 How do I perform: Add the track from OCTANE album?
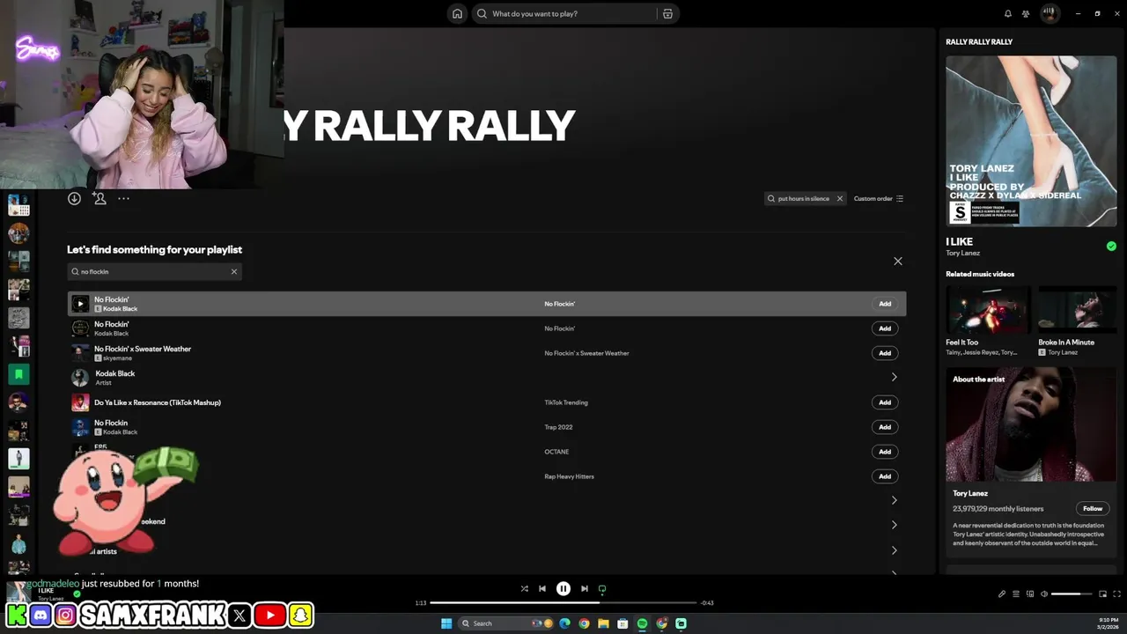[x=885, y=452]
